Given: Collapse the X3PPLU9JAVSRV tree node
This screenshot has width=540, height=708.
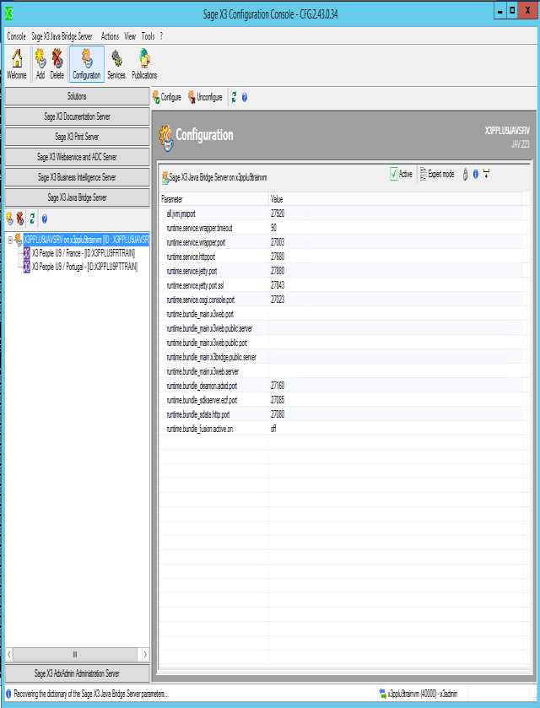Looking at the screenshot, I should coord(9,240).
